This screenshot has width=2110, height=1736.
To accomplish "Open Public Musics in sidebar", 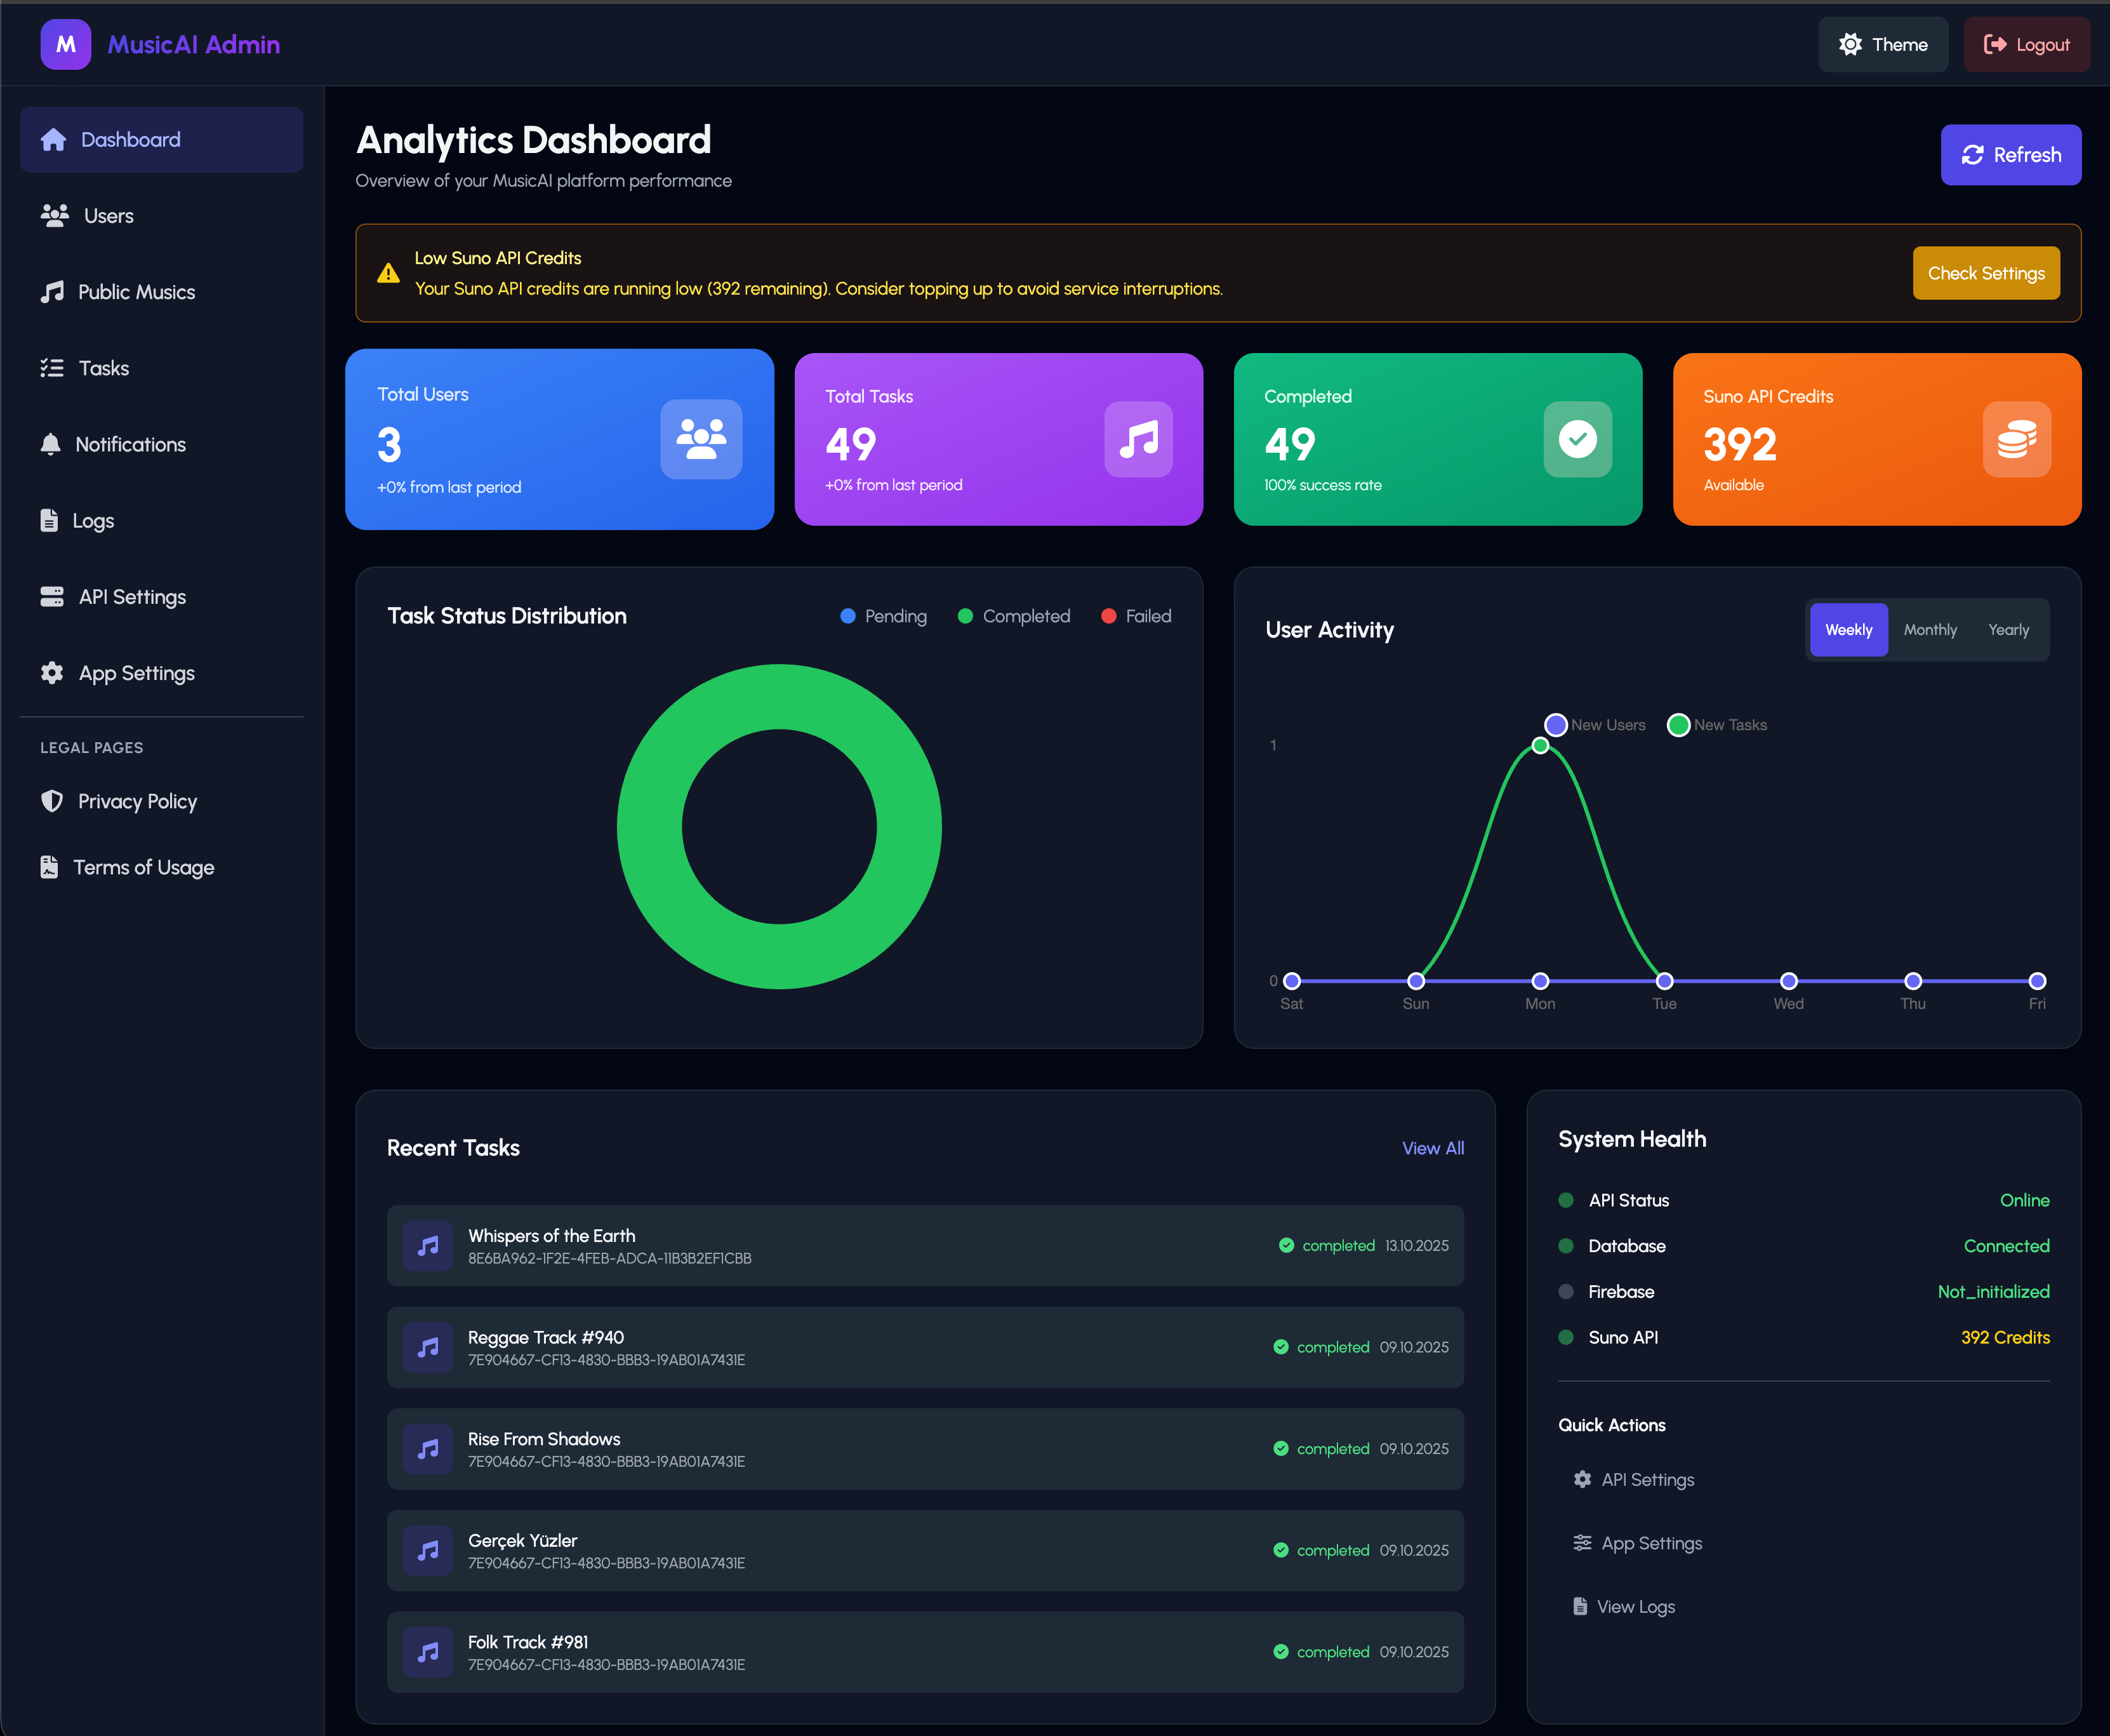I will (x=162, y=292).
